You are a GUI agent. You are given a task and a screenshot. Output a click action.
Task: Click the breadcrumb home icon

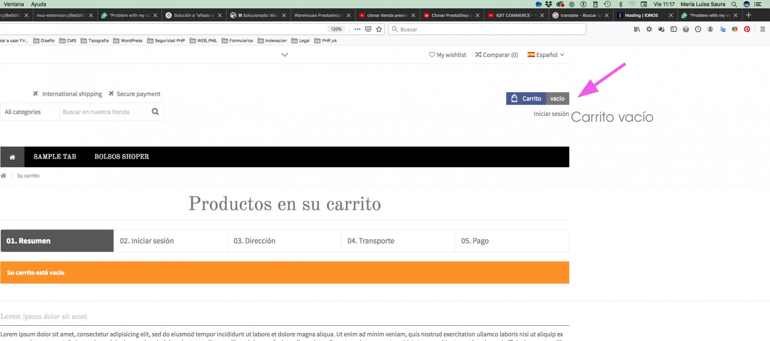4,176
